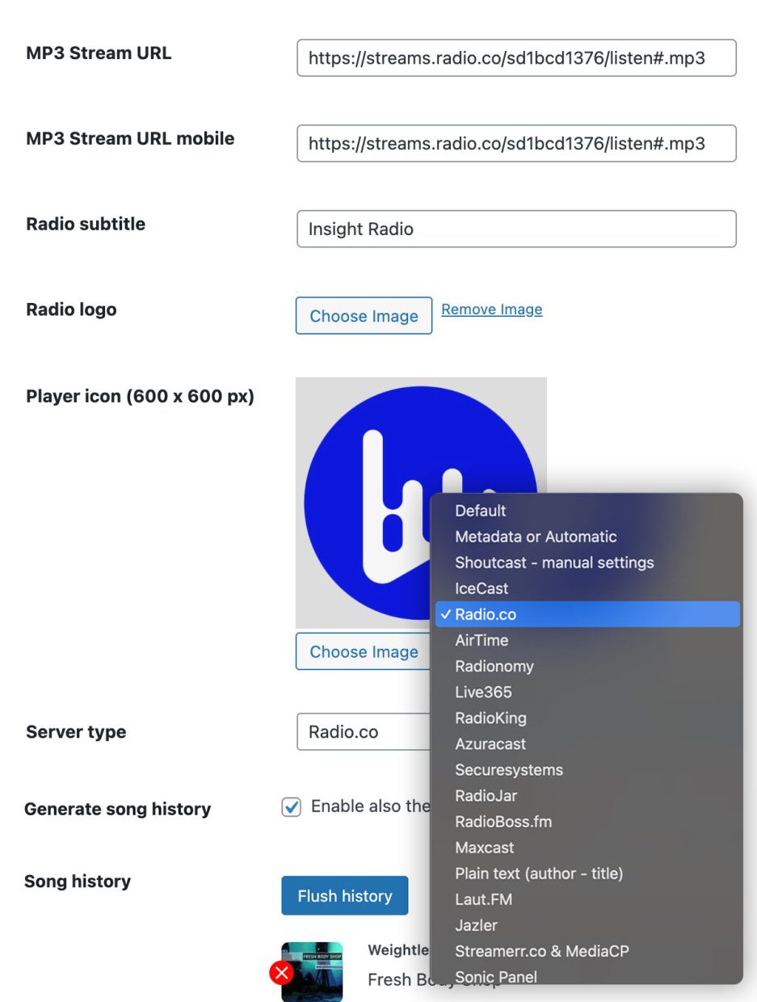Focus the MP3 Stream URL mobile field
The height and width of the screenshot is (1002, 757).
point(516,143)
